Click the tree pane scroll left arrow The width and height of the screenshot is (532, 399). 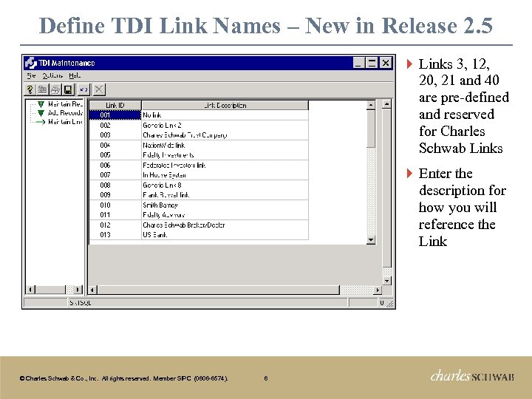point(30,290)
